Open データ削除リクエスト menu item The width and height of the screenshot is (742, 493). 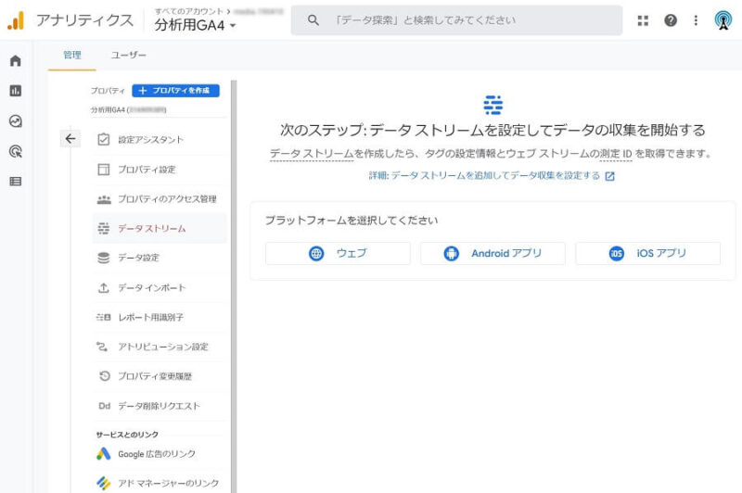(x=160, y=406)
